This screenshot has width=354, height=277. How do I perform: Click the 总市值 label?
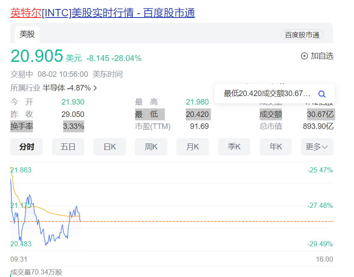271,126
